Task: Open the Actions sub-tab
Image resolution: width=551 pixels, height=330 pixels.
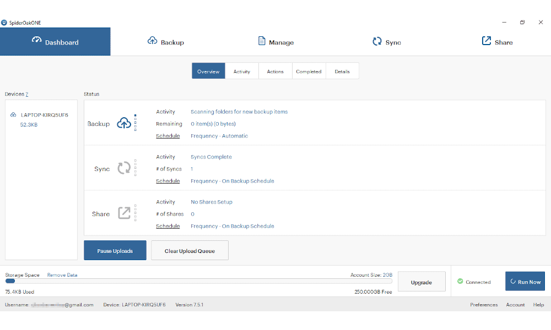Action: point(275,71)
